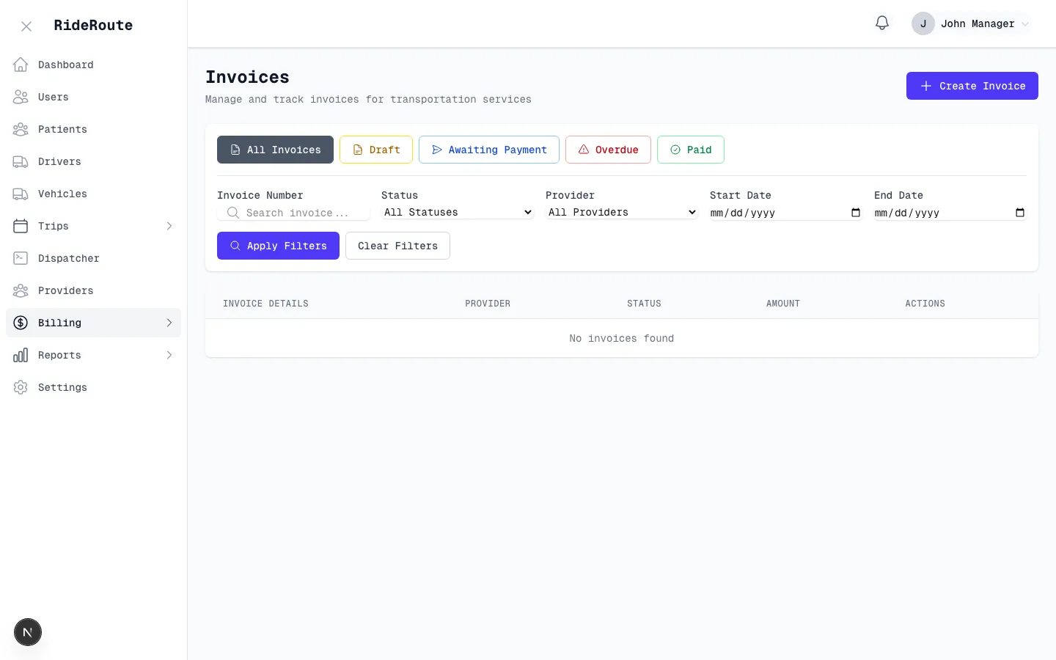
Task: Open the Provider dropdown
Action: (622, 212)
